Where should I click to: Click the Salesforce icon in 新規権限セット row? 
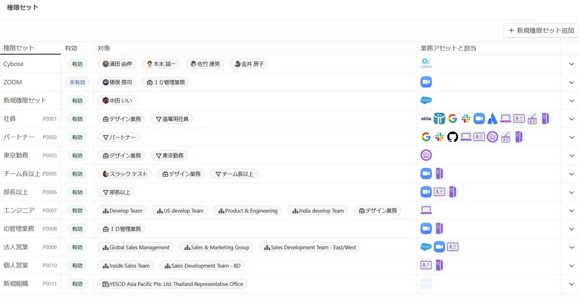426,101
